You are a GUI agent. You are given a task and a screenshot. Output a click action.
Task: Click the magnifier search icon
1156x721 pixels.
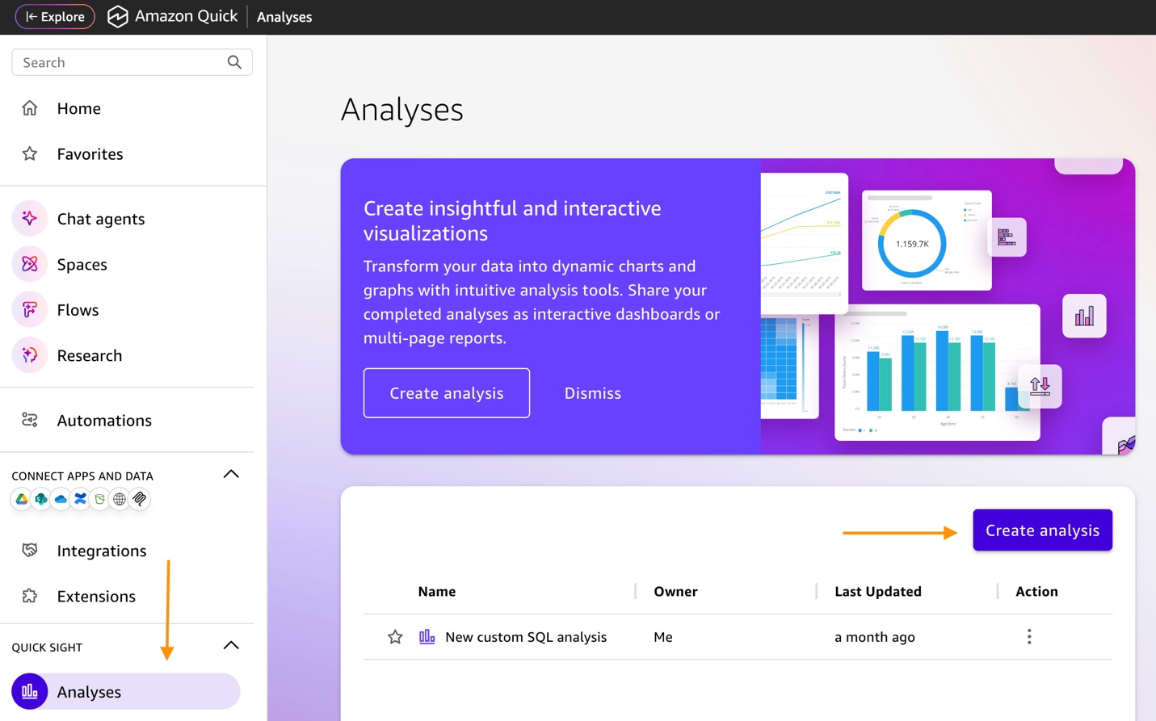tap(234, 62)
